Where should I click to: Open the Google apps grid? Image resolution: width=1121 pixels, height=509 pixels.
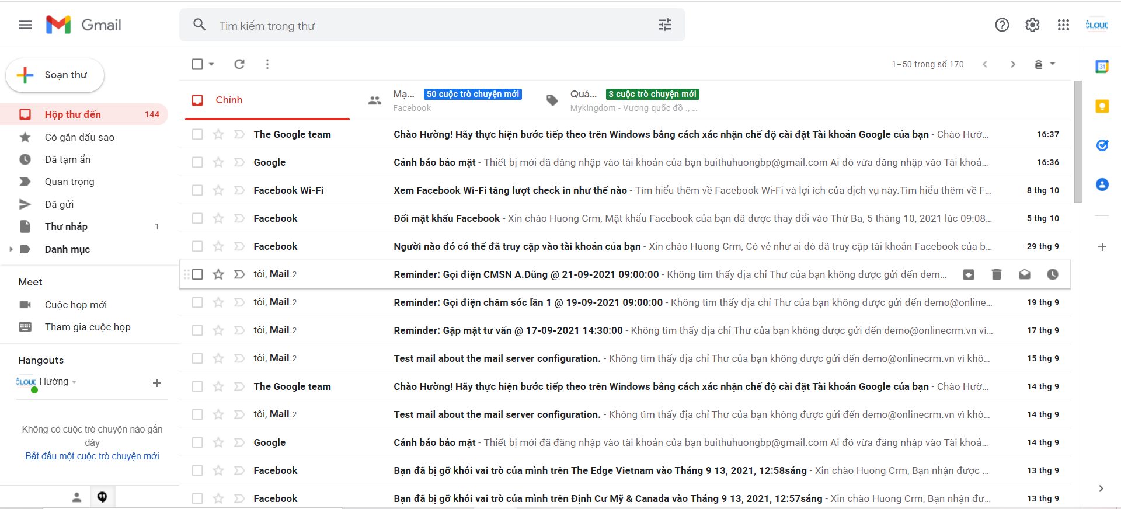click(1063, 25)
